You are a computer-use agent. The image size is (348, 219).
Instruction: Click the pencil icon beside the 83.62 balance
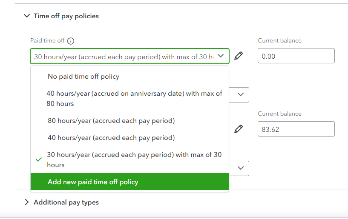[x=239, y=128]
